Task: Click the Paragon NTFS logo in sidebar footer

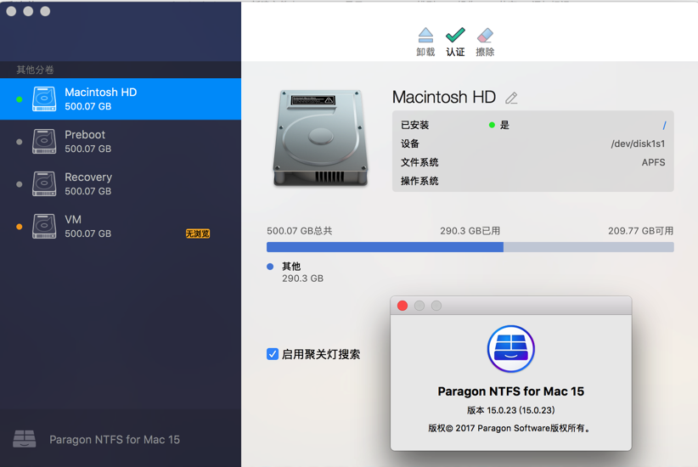Action: pyautogui.click(x=24, y=438)
